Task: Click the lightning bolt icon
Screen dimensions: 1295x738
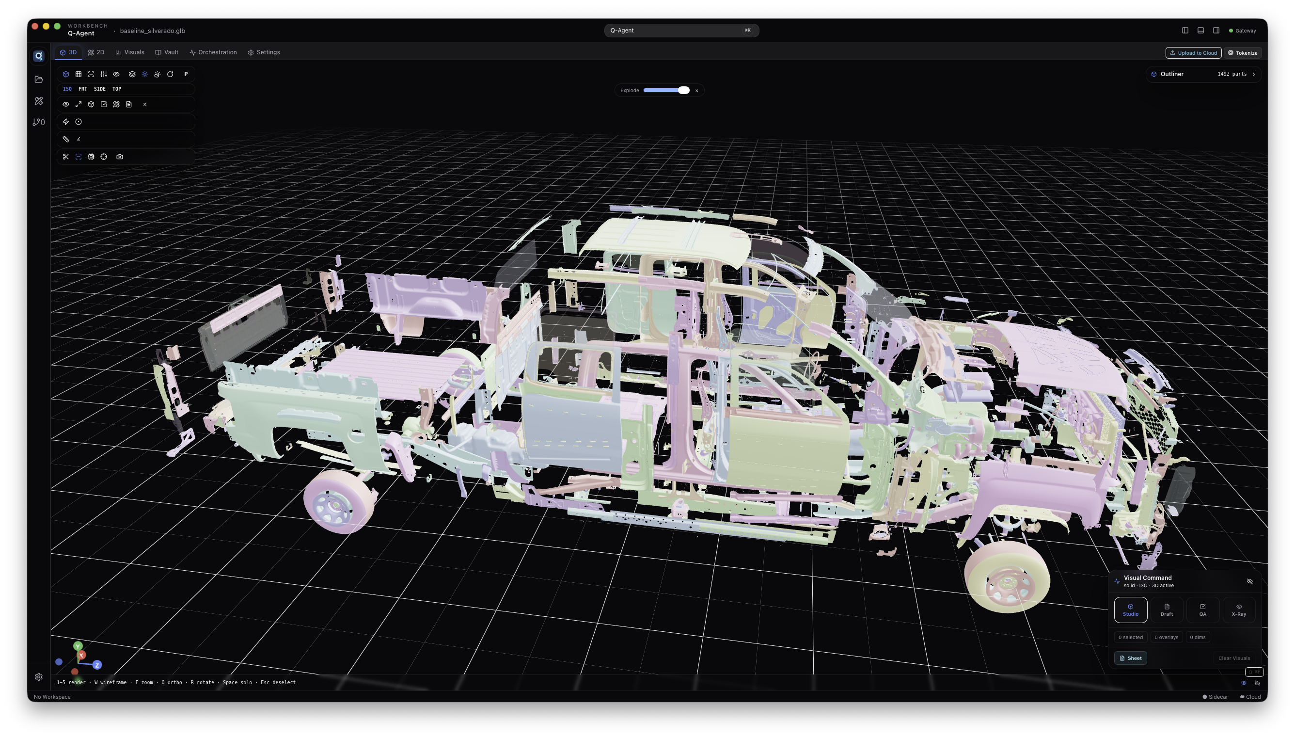Action: pos(66,122)
